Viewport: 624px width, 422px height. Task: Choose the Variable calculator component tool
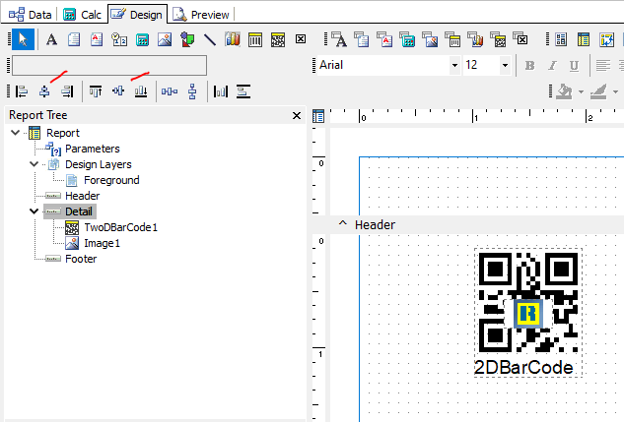[x=142, y=39]
